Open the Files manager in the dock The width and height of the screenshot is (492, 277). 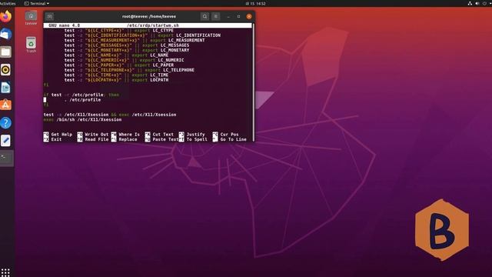click(5, 52)
